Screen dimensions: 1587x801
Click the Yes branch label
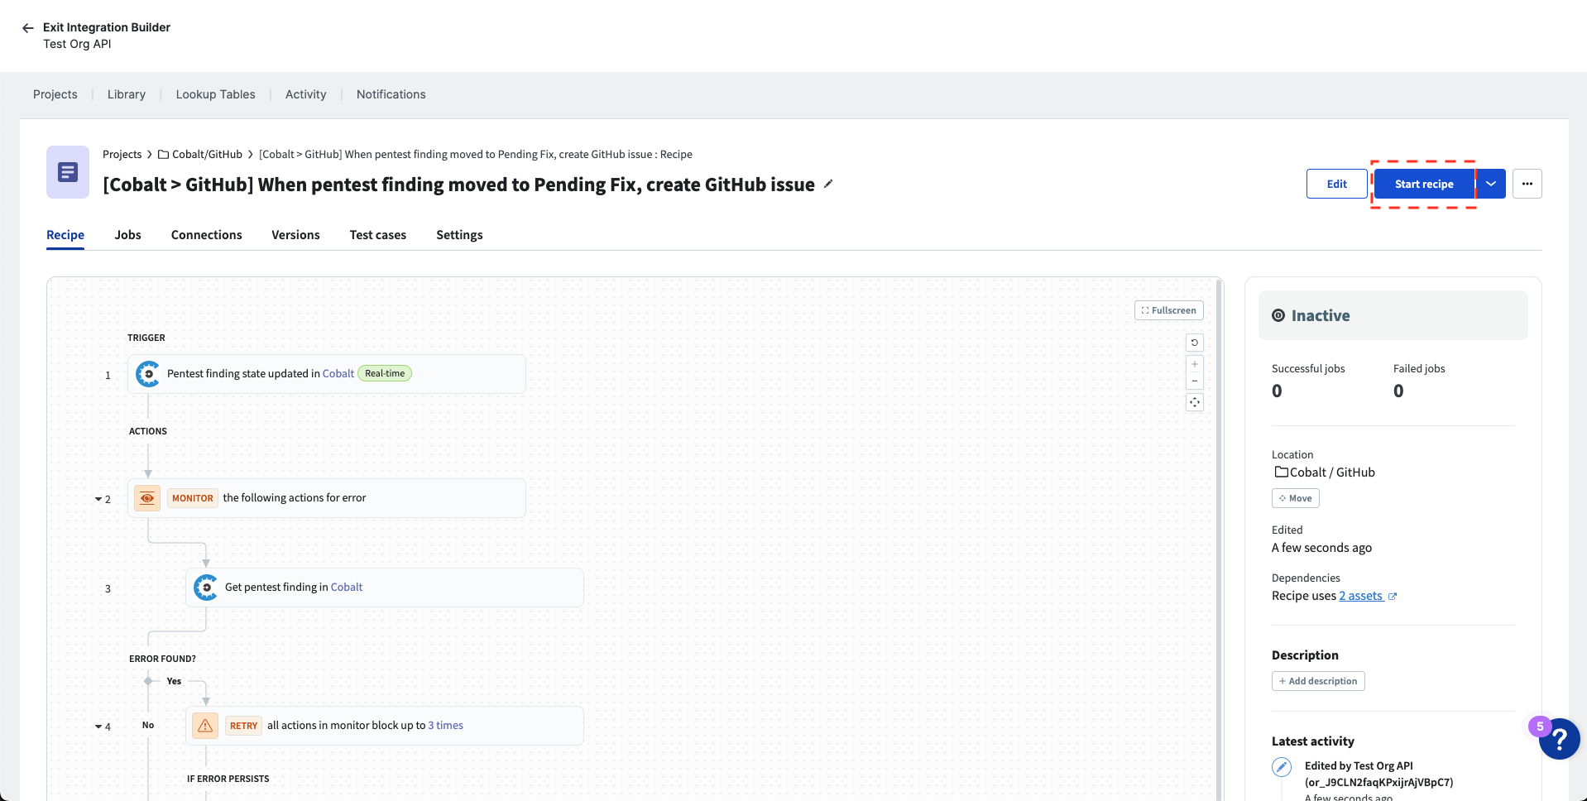[174, 682]
